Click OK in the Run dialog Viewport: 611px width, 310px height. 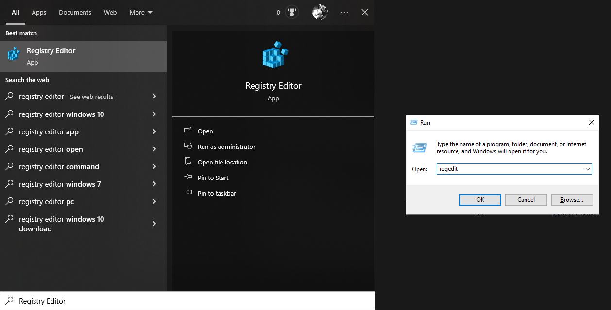point(480,200)
